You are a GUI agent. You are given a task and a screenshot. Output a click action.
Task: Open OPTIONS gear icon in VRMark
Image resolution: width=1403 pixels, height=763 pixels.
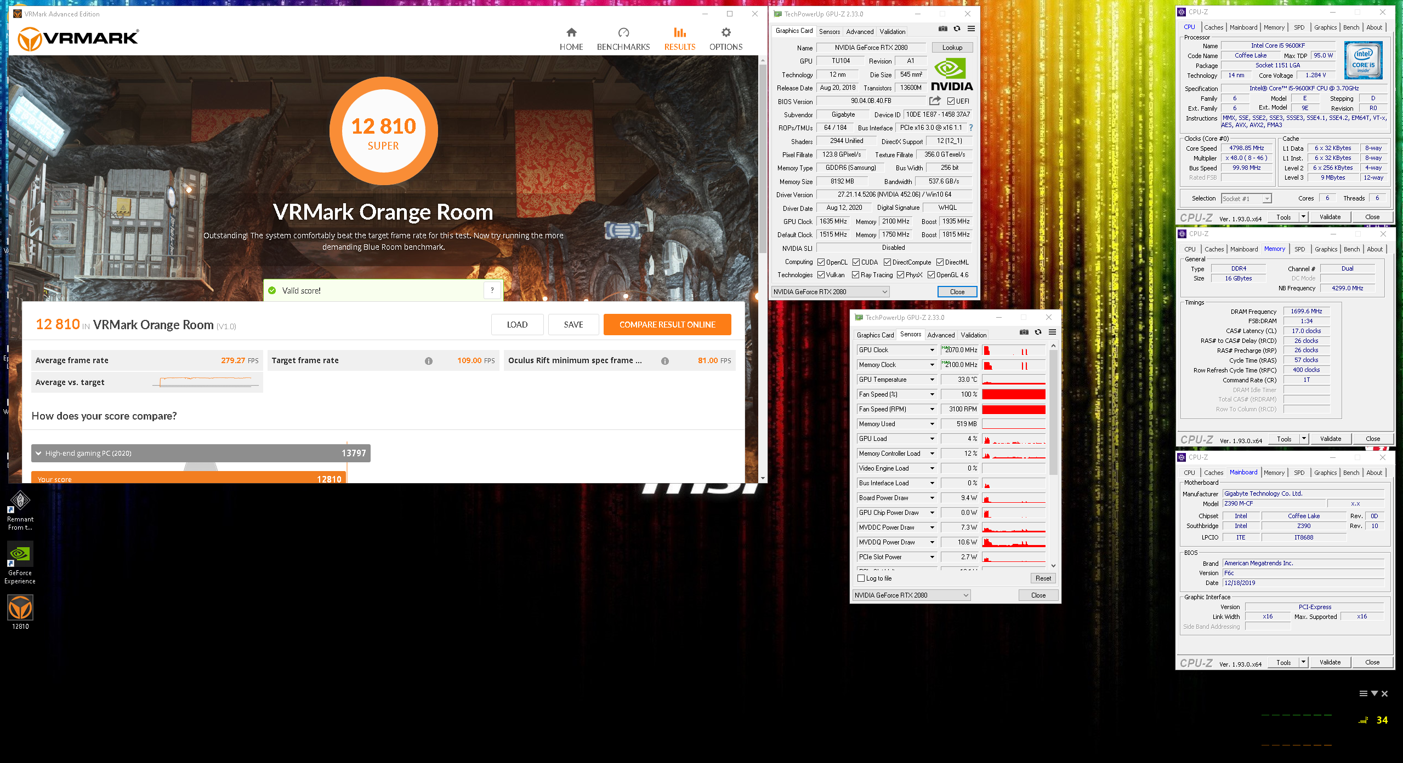coord(726,32)
